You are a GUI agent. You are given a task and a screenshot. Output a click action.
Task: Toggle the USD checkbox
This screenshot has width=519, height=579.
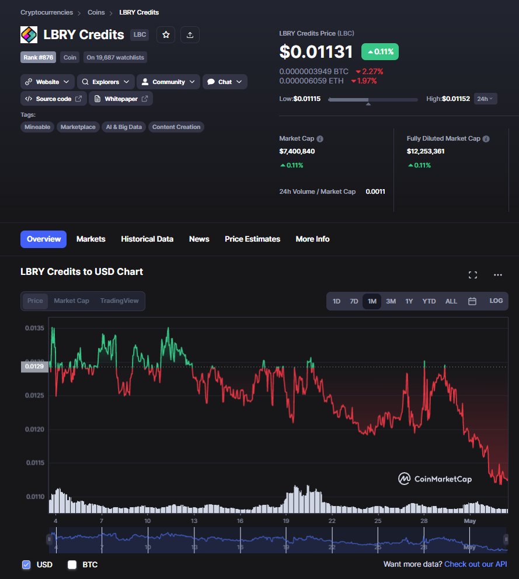click(26, 564)
